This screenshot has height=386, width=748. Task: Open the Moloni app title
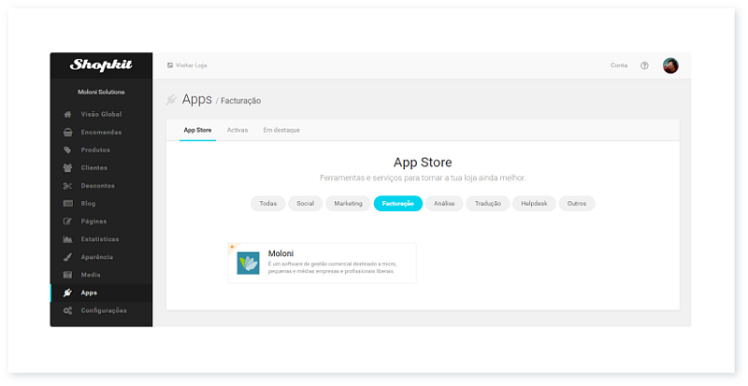click(x=281, y=253)
